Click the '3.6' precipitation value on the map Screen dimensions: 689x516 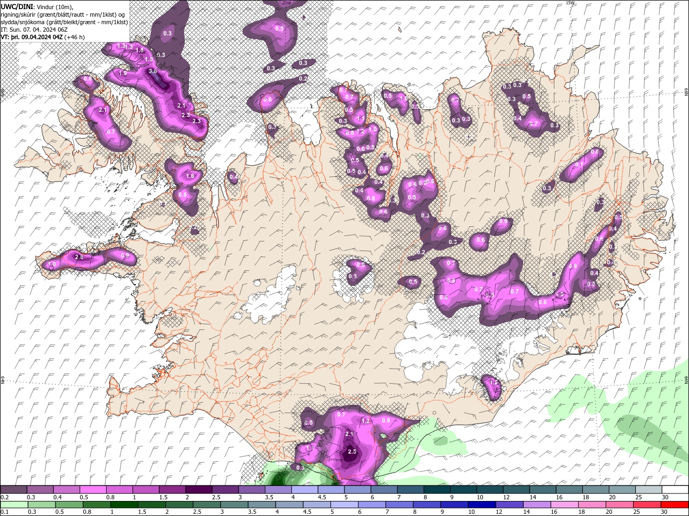click(x=153, y=71)
